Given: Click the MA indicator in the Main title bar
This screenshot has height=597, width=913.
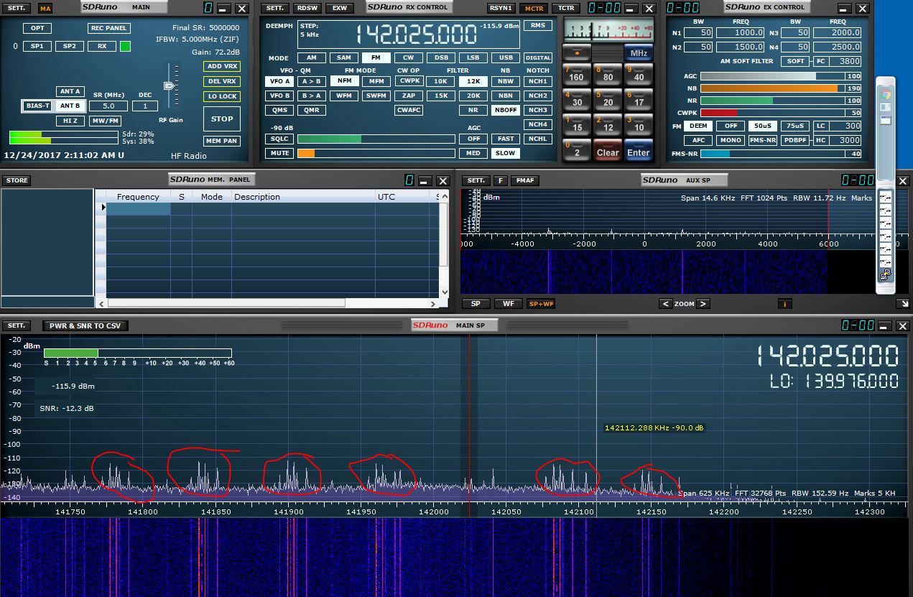Looking at the screenshot, I should pyautogui.click(x=45, y=9).
